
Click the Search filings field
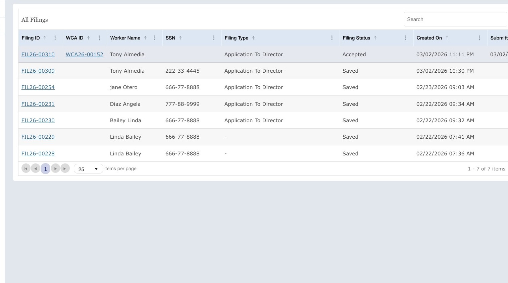pos(455,19)
